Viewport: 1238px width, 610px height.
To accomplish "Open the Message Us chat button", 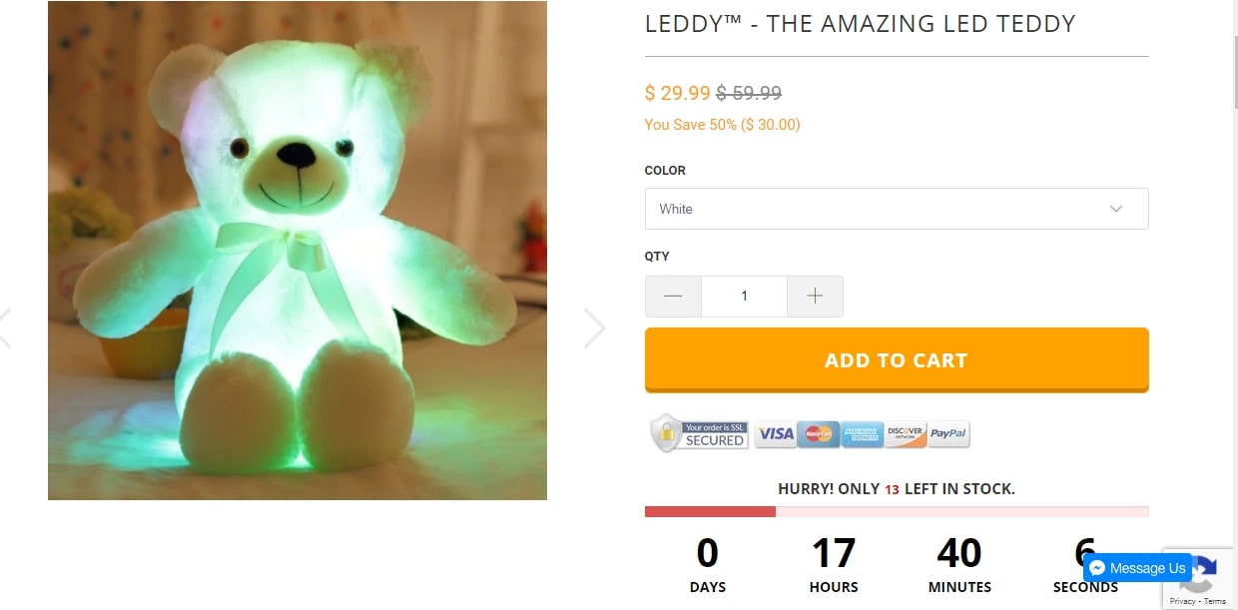I will coord(1137,568).
